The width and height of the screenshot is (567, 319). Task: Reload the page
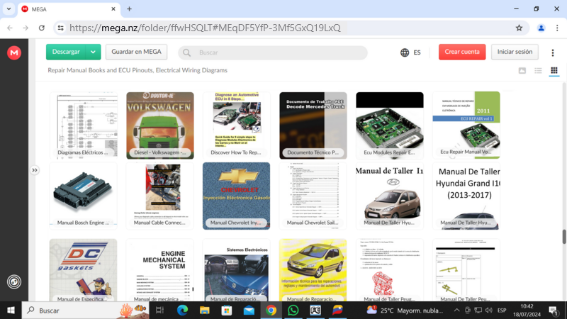pyautogui.click(x=42, y=28)
